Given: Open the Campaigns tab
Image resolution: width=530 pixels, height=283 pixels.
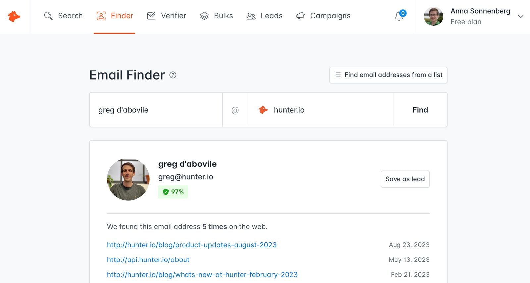Looking at the screenshot, I should [323, 16].
